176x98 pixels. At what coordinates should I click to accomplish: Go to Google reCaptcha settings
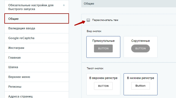click(37, 38)
